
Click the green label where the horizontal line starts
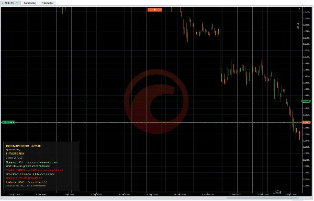(8, 122)
